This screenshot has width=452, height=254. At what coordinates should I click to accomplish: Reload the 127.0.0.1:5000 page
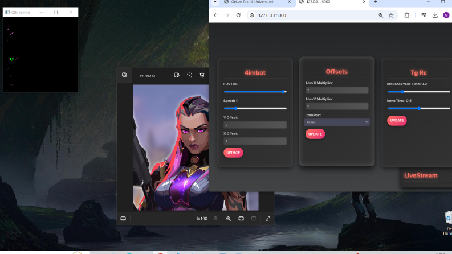tap(238, 15)
